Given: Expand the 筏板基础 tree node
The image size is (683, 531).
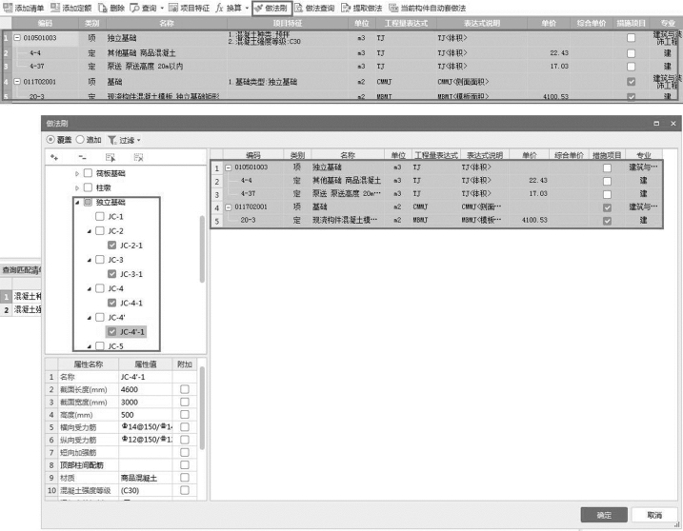Looking at the screenshot, I should coord(76,173).
